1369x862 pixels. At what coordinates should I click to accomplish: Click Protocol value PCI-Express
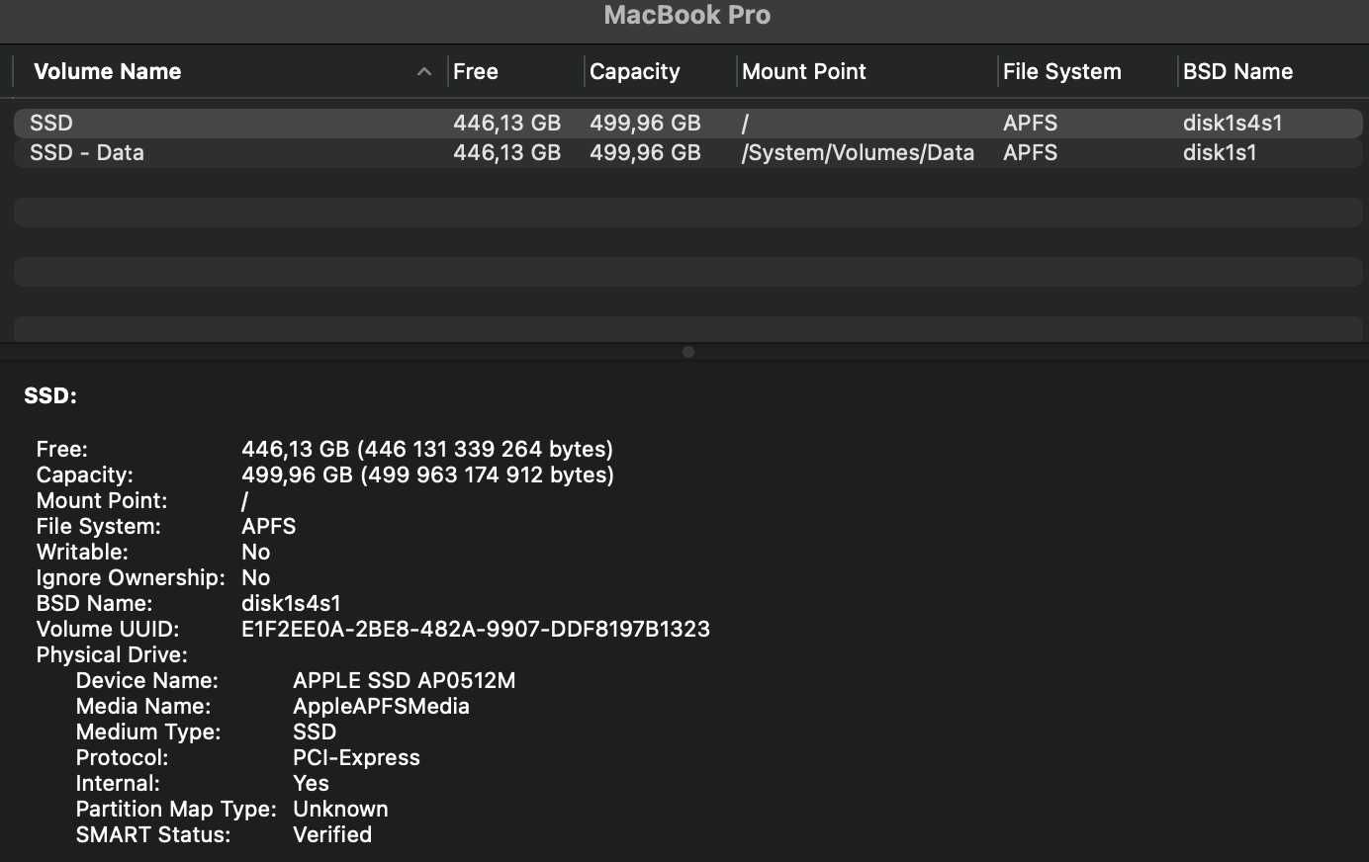tap(356, 757)
